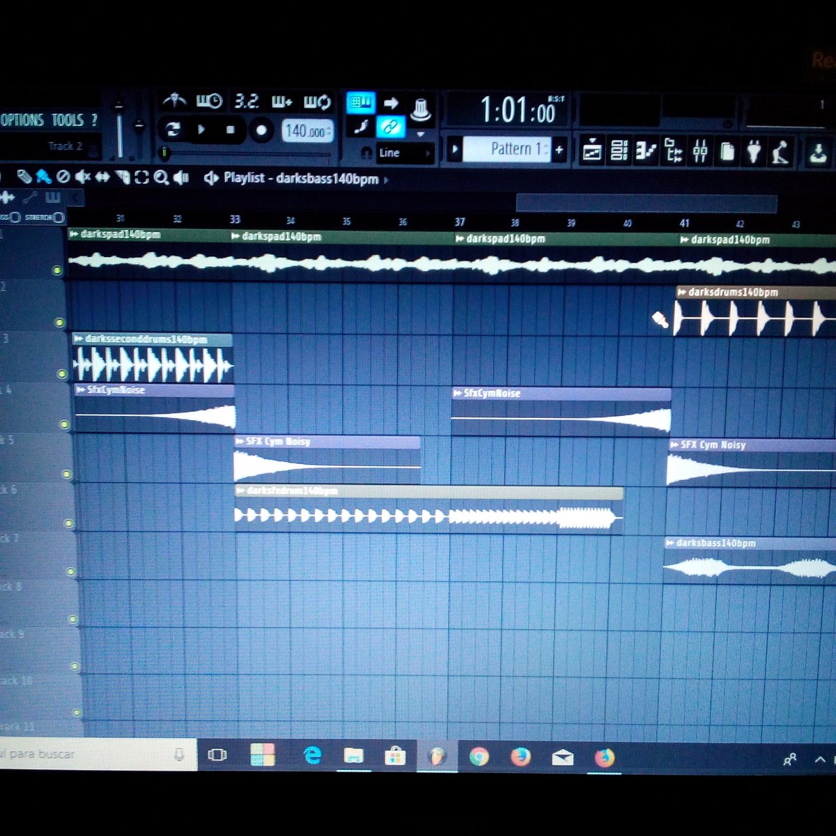Mute track 2 via its green dot
Viewport: 836px width, 836px height.
pyautogui.click(x=60, y=323)
